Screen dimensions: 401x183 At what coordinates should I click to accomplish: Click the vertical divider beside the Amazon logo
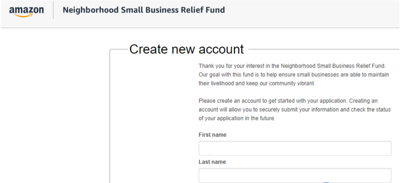[53, 10]
